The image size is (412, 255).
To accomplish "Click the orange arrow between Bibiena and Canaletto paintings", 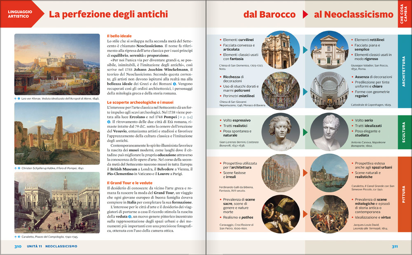I will [x=305, y=173].
